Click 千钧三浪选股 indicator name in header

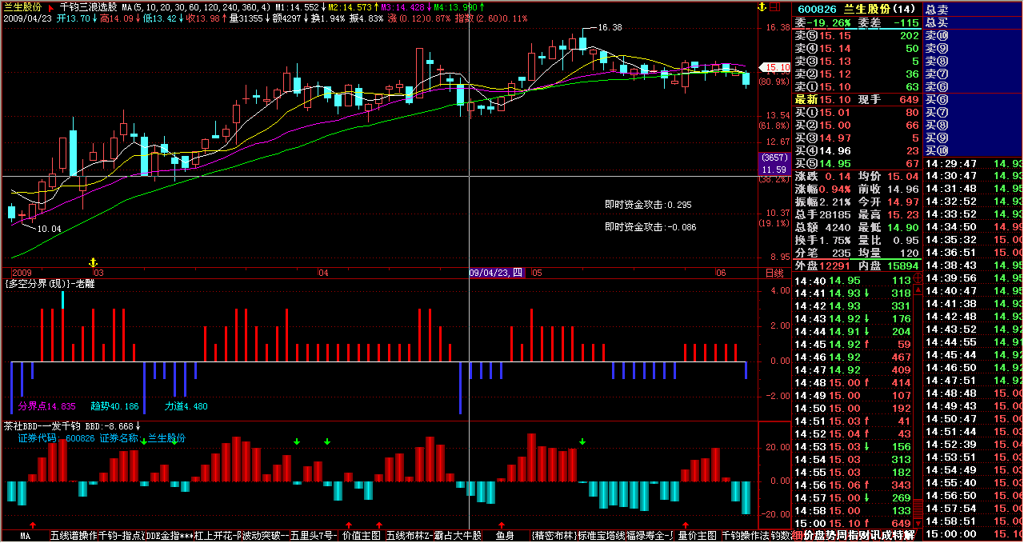[x=89, y=7]
